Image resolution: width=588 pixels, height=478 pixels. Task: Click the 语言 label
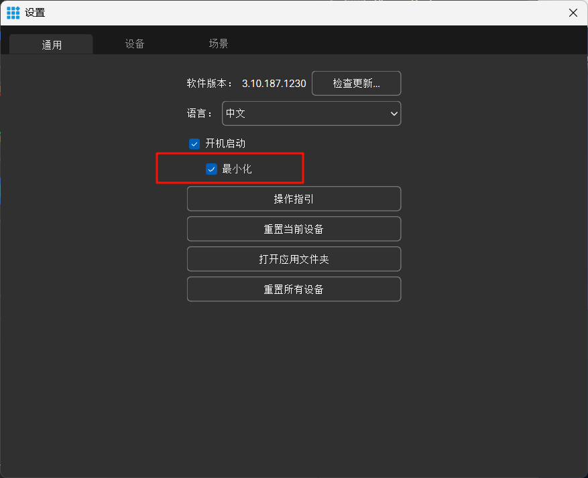tap(200, 113)
